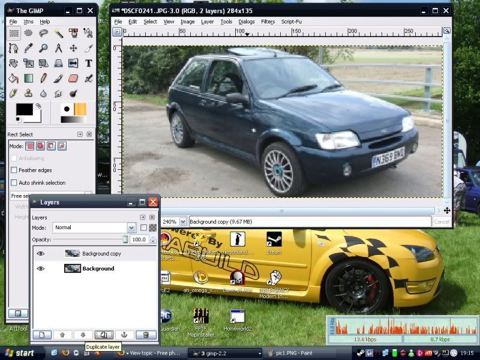
Task: Delete the selected layer
Action: (146, 335)
